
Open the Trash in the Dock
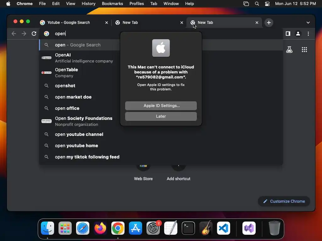point(274,228)
